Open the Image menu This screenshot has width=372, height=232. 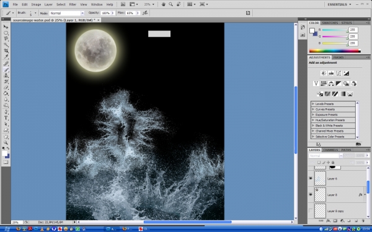36,4
